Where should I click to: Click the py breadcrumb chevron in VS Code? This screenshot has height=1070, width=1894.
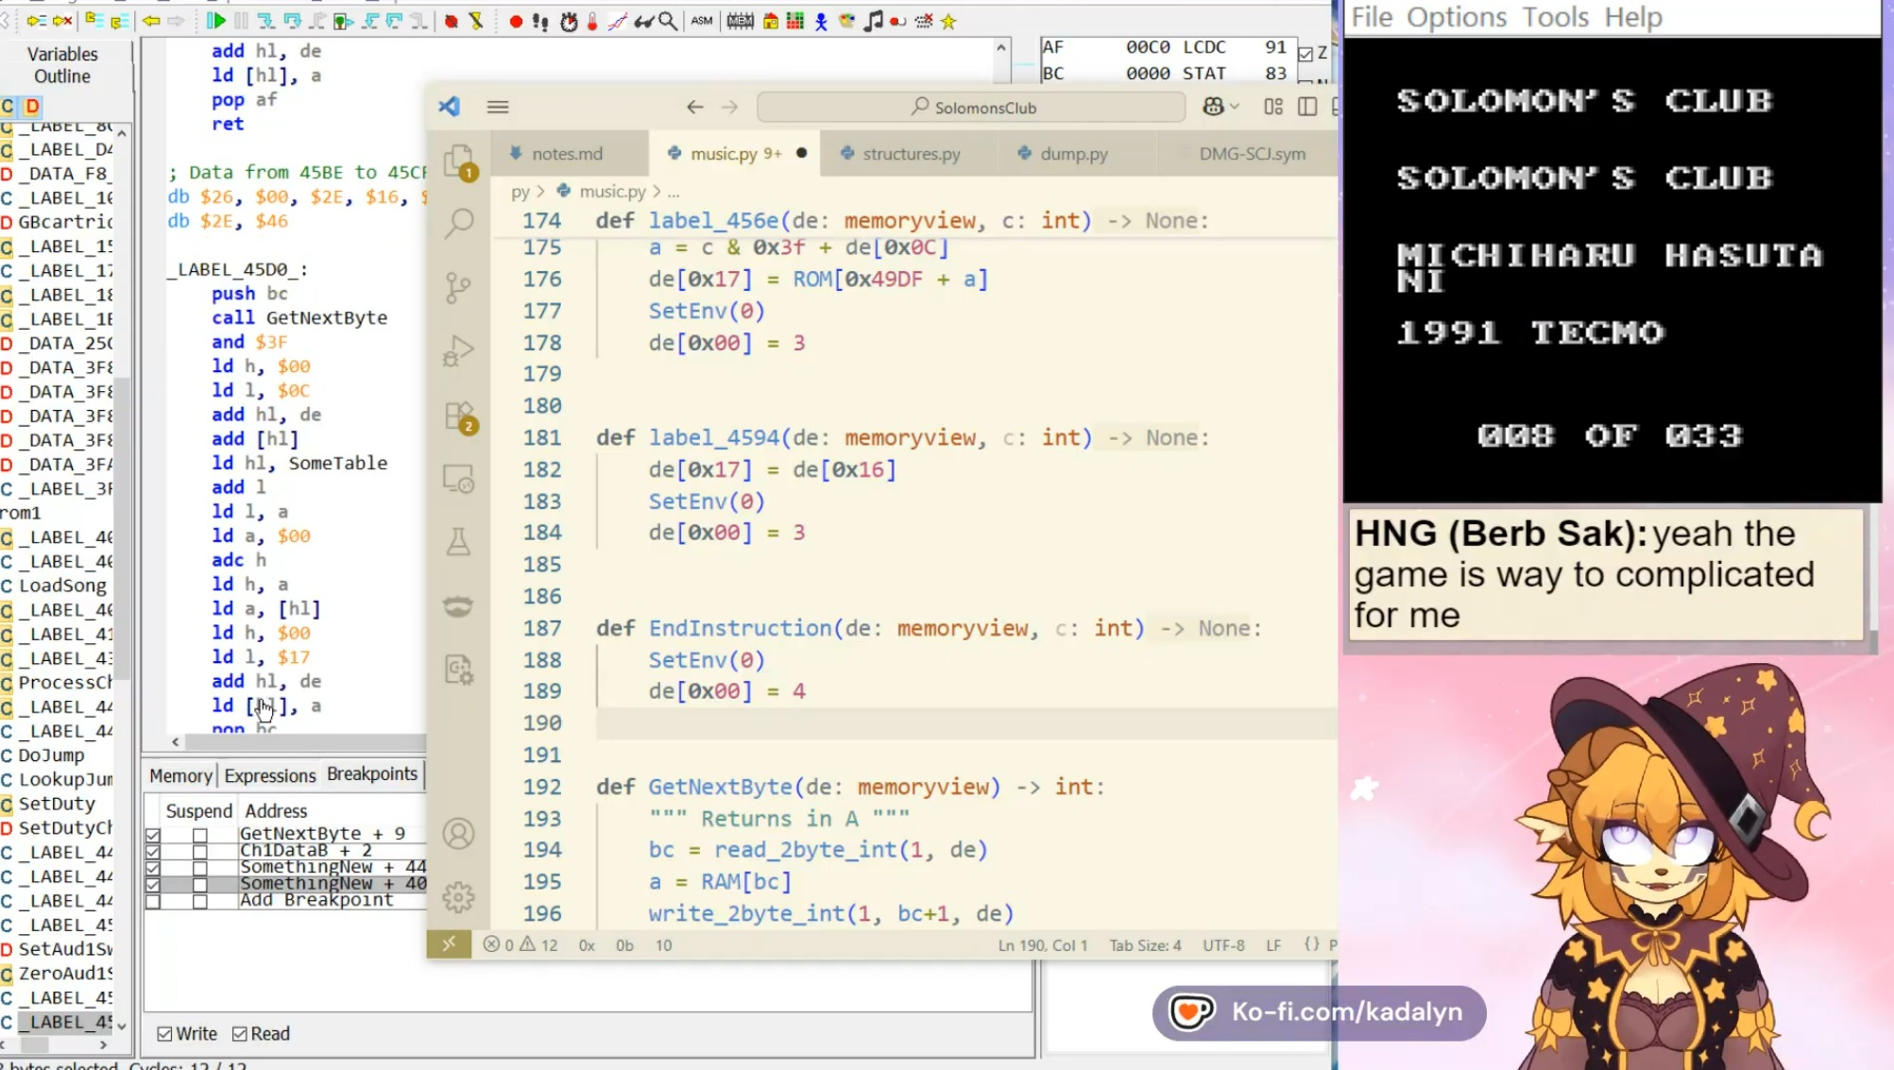(x=540, y=192)
